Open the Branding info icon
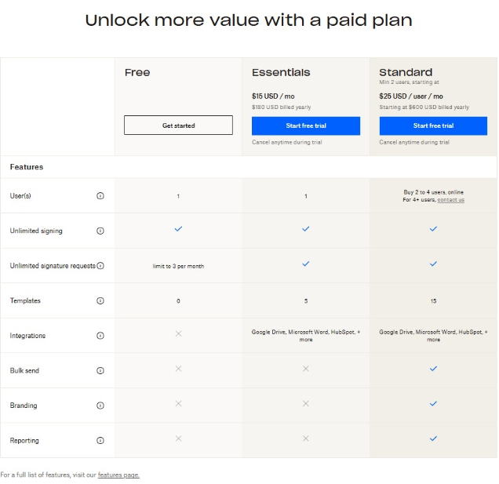Image resolution: width=499 pixels, height=484 pixels. click(x=100, y=406)
